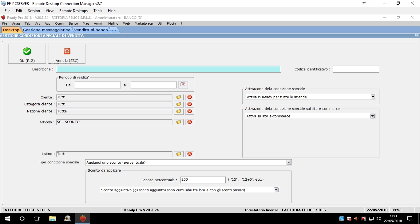Switch to Gestione messaggistica tab
The width and height of the screenshot is (420, 224).
coord(47,30)
